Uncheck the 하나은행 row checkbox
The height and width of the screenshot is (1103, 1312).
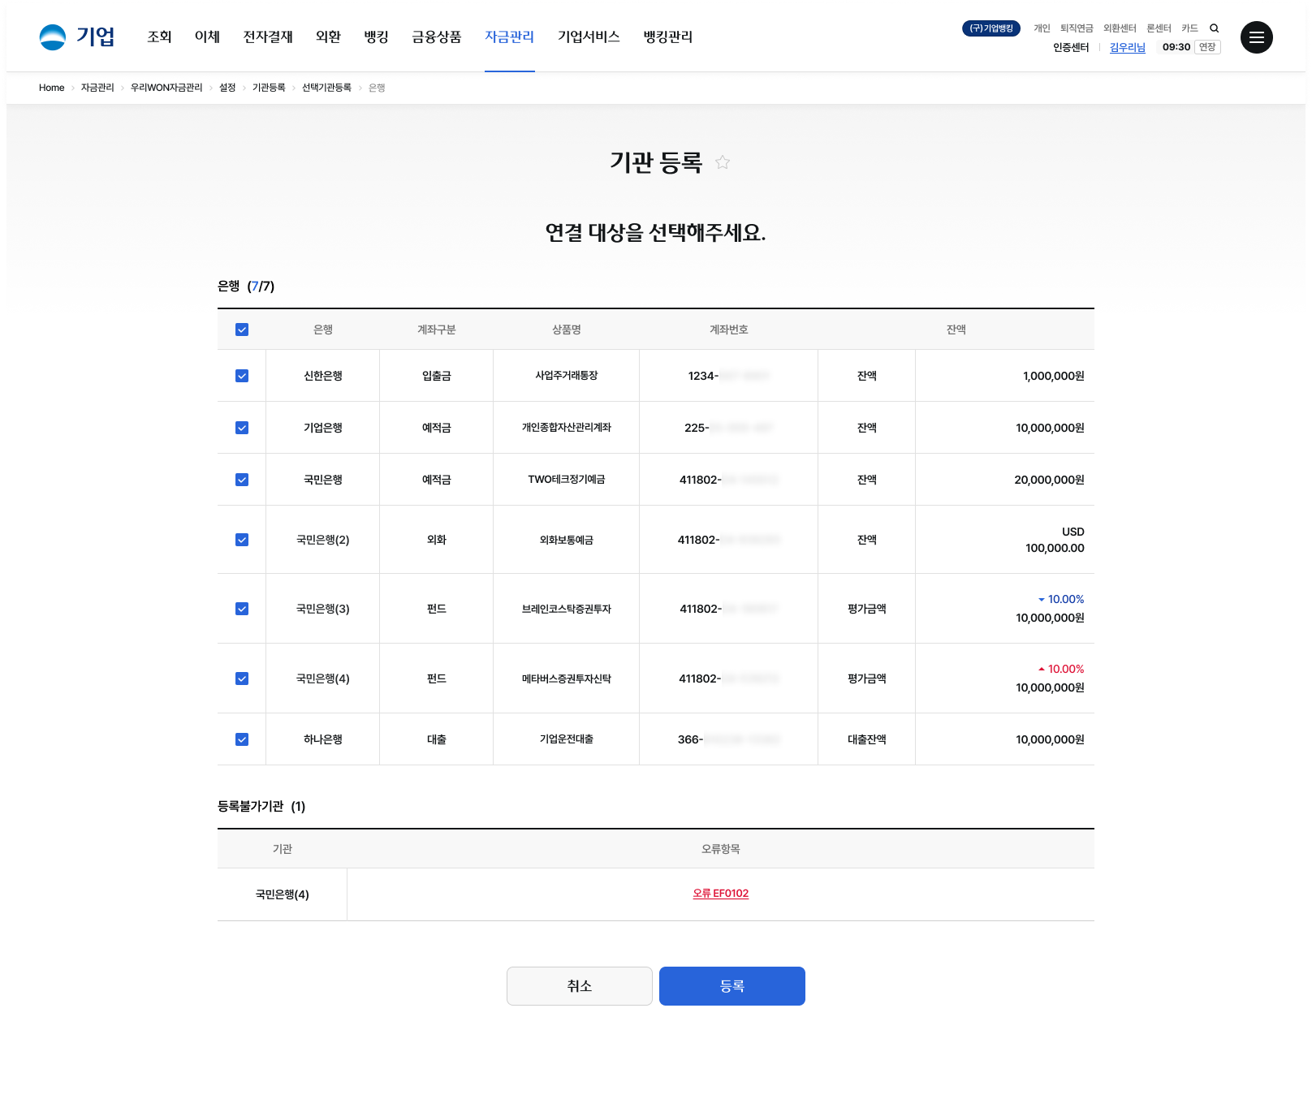point(242,739)
